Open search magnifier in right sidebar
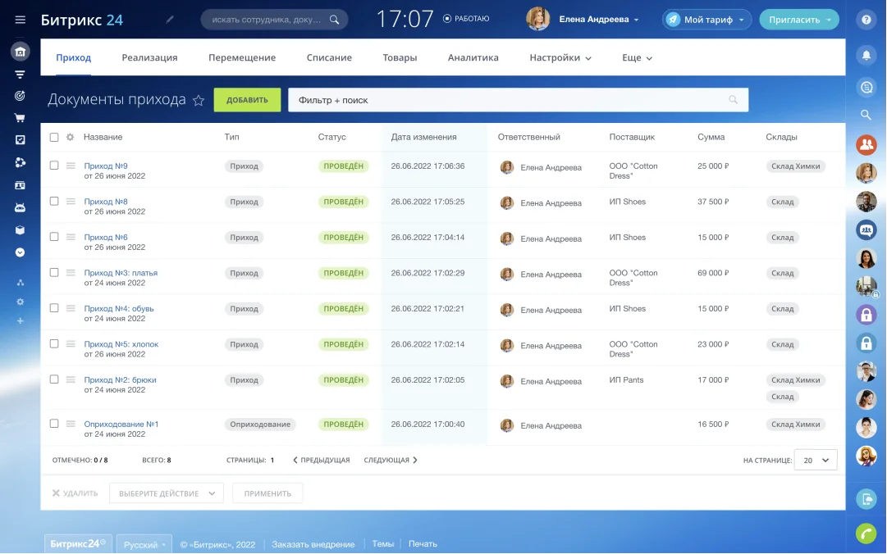 (x=866, y=114)
